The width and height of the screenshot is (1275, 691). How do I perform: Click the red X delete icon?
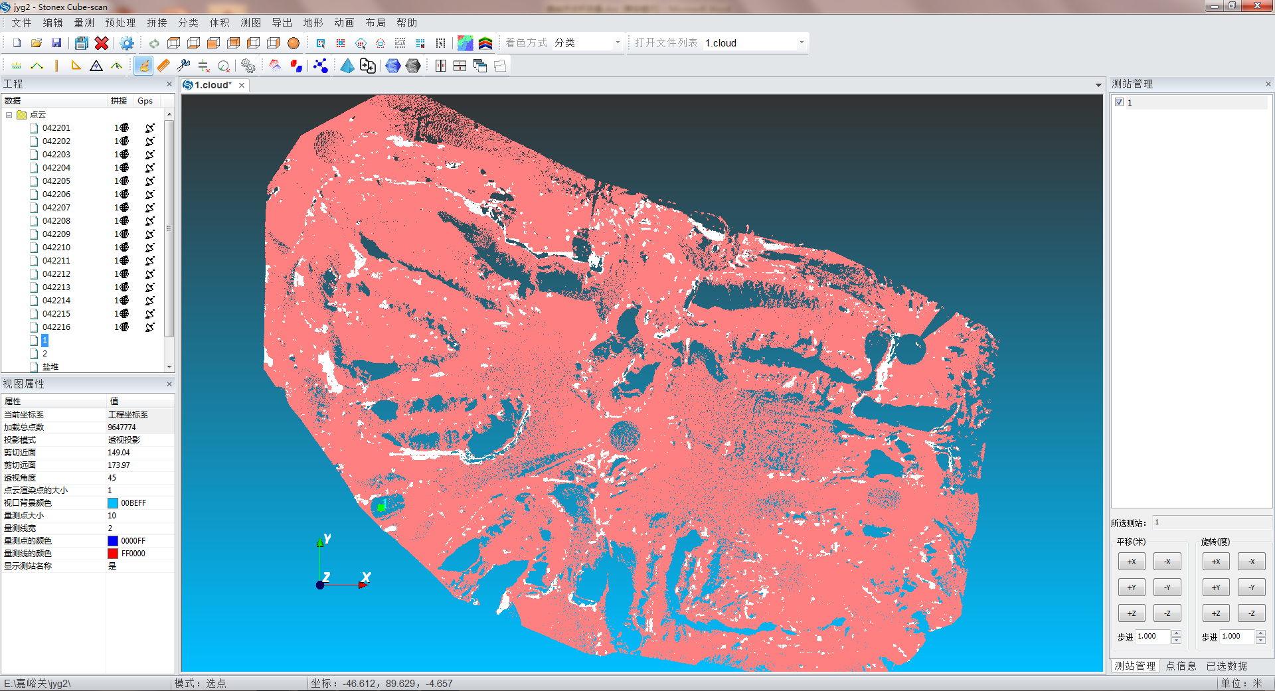pos(101,43)
